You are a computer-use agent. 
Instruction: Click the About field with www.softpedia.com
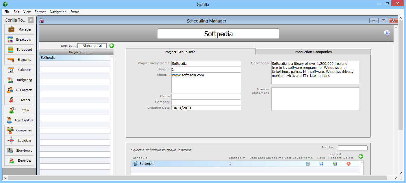coord(206,83)
